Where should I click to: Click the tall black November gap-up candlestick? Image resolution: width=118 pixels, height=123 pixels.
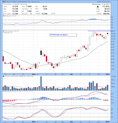(x=41, y=53)
